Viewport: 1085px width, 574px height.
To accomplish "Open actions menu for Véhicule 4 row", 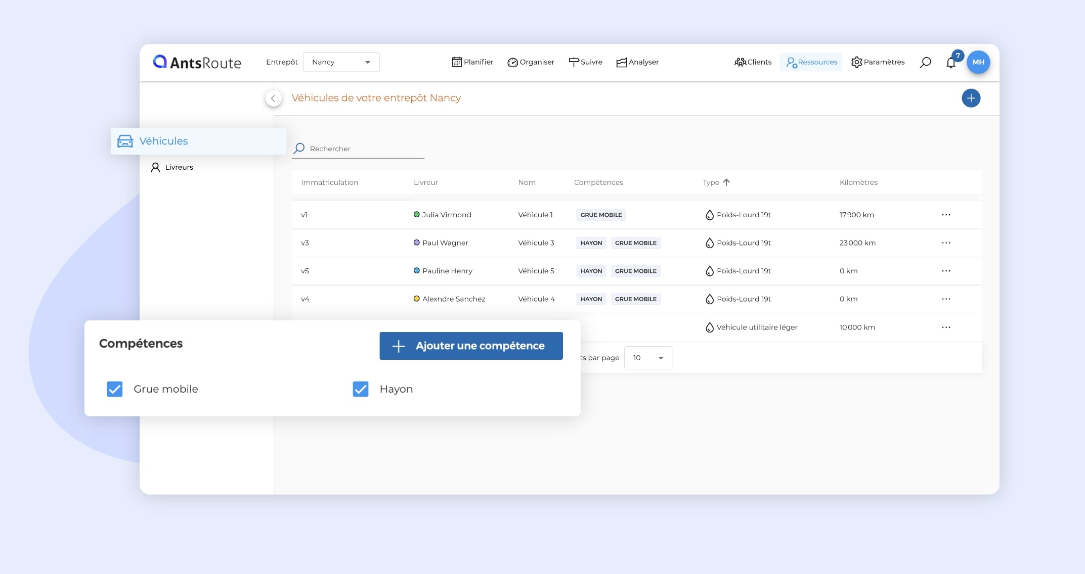I will (946, 299).
